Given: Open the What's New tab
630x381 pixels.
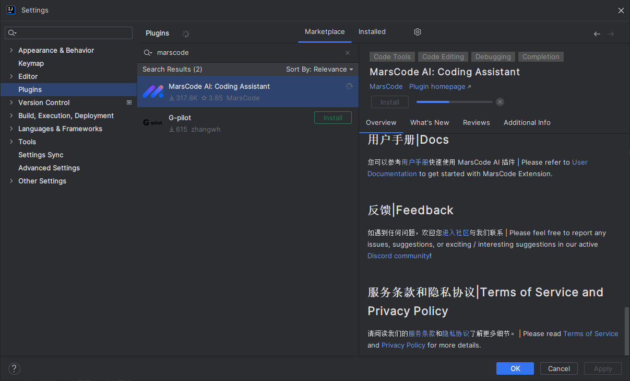Looking at the screenshot, I should 430,123.
